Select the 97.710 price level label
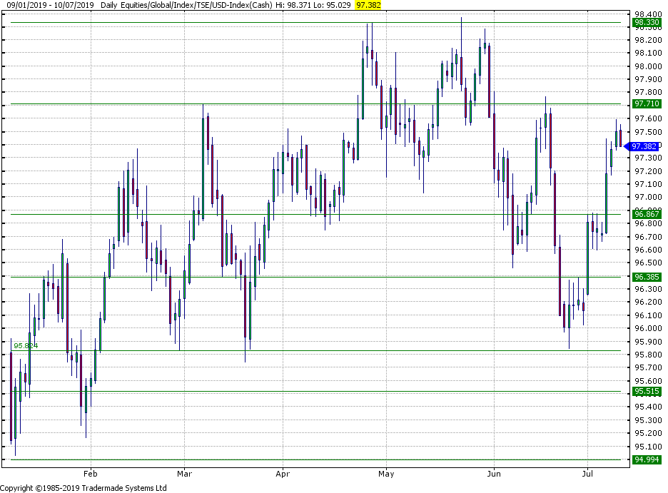The height and width of the screenshot is (493, 668). [647, 104]
